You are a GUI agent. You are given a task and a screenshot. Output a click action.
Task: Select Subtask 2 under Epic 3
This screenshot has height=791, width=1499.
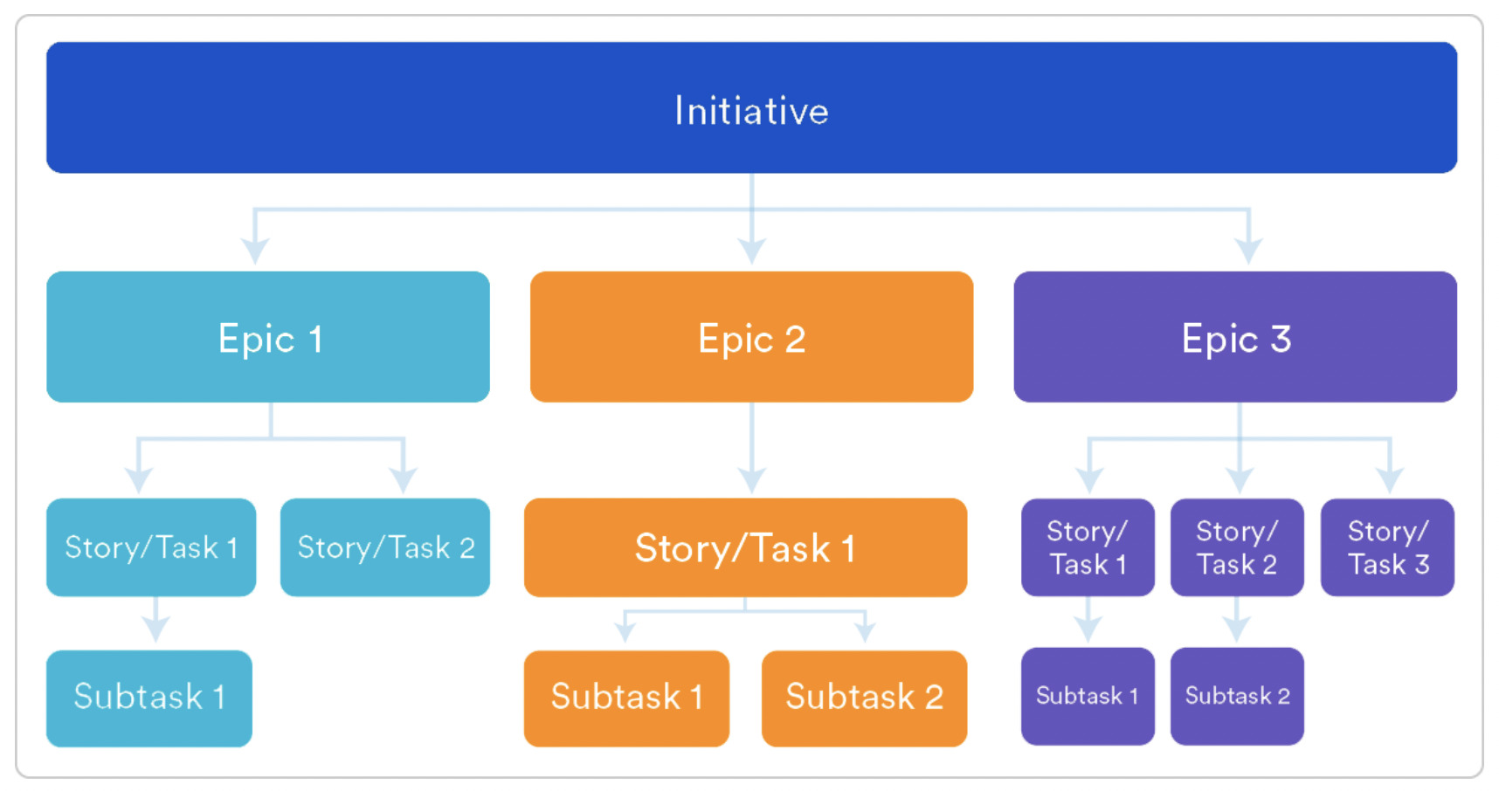(1236, 695)
